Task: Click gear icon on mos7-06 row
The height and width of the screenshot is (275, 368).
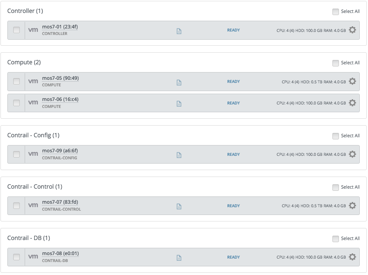Action: 352,103
